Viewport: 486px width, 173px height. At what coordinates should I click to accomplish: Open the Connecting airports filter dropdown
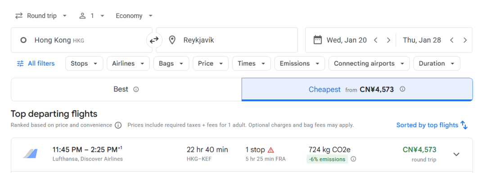pyautogui.click(x=369, y=63)
